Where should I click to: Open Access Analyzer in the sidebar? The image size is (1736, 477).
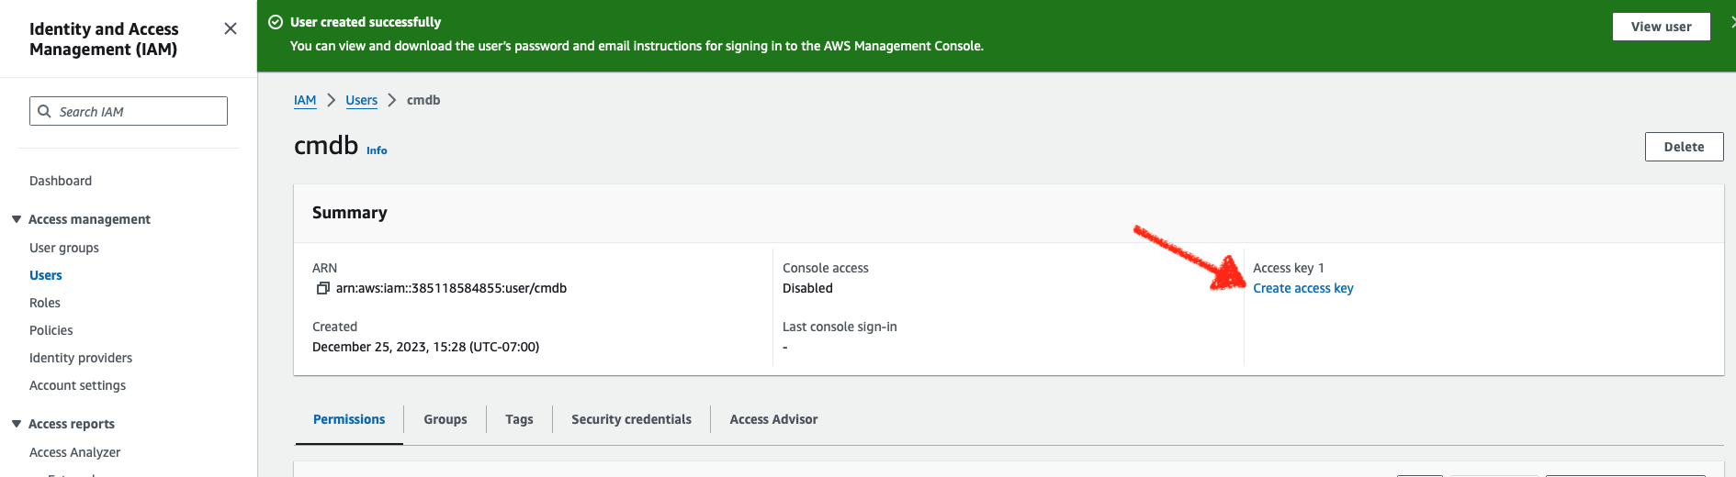(75, 452)
